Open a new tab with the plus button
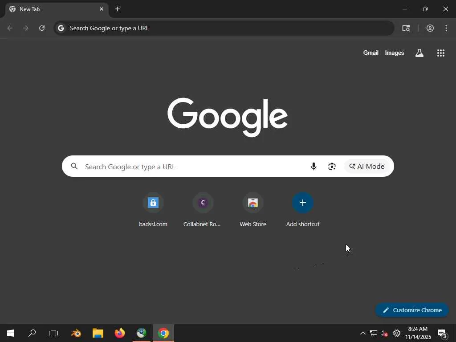 (x=118, y=9)
